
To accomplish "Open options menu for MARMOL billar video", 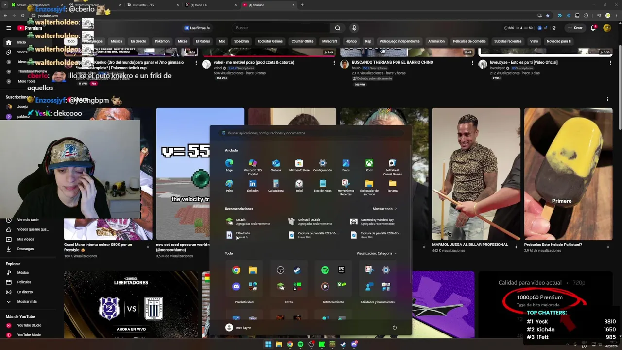I will click(516, 247).
